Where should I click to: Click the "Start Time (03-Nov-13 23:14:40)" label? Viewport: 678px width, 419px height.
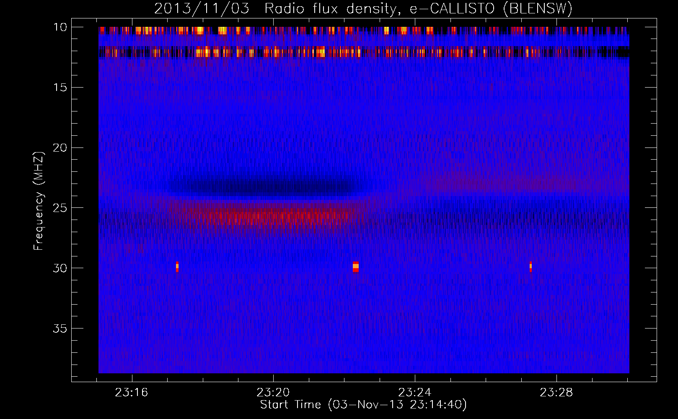click(363, 405)
